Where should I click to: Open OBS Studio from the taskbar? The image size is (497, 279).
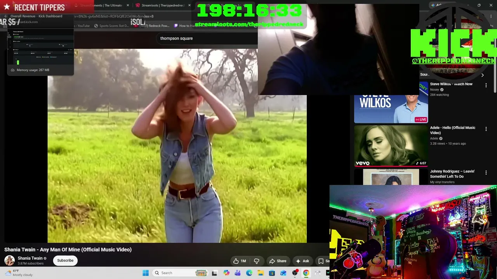[295, 273]
